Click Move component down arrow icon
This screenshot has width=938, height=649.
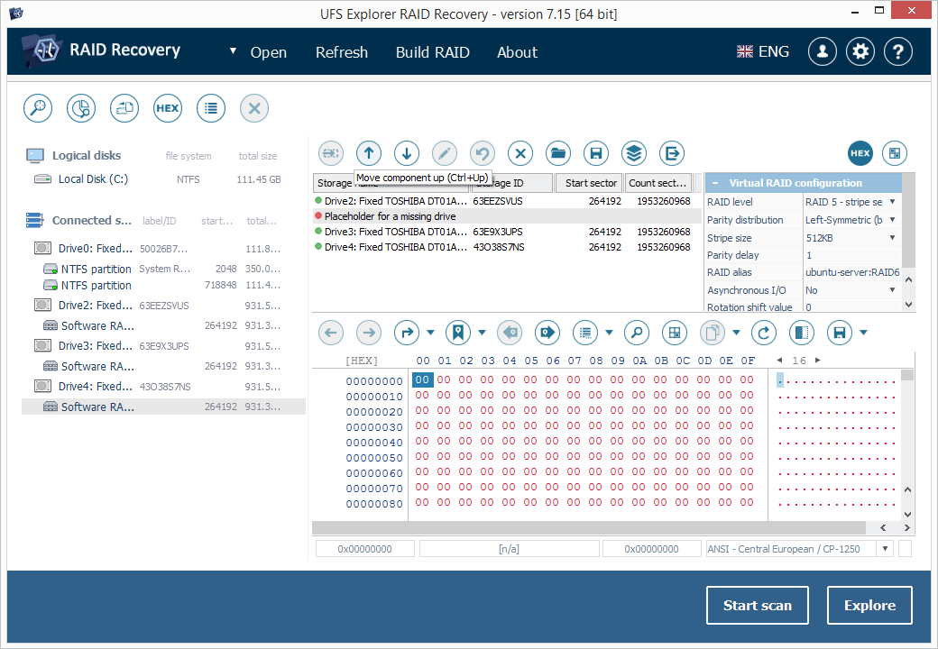point(407,153)
